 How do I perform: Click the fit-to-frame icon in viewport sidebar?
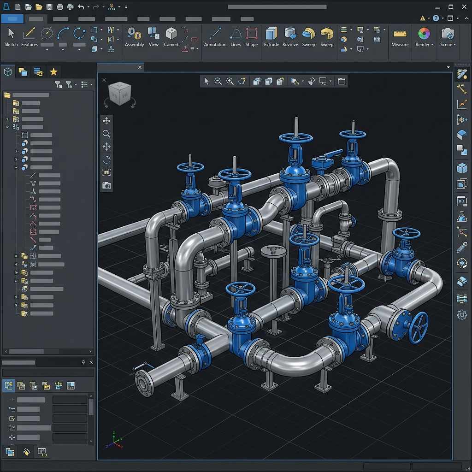(x=106, y=172)
